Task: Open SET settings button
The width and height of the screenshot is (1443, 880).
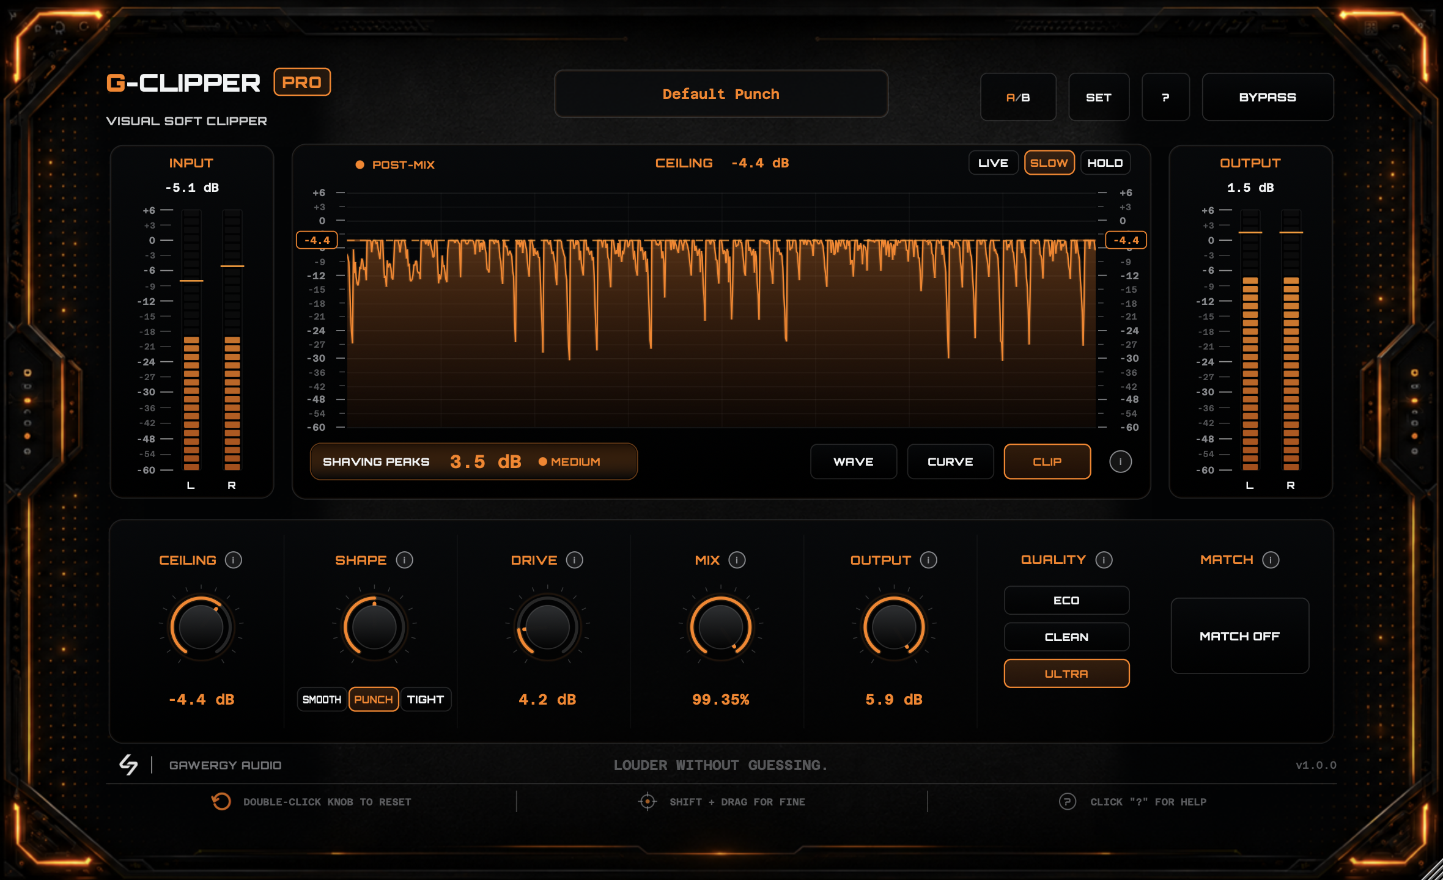Action: coord(1099,97)
